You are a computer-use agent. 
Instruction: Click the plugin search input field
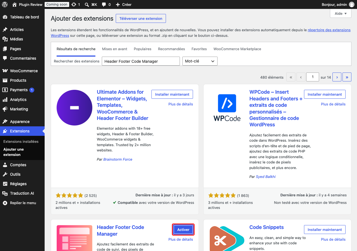tap(141, 61)
